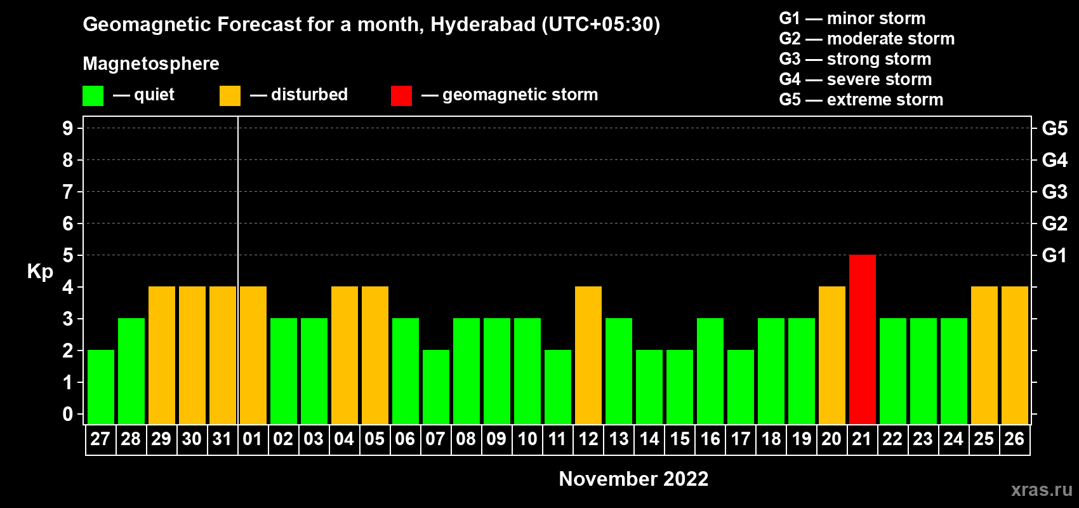The image size is (1079, 508).
Task: Select the orange bar for day 25
Action: coord(984,355)
